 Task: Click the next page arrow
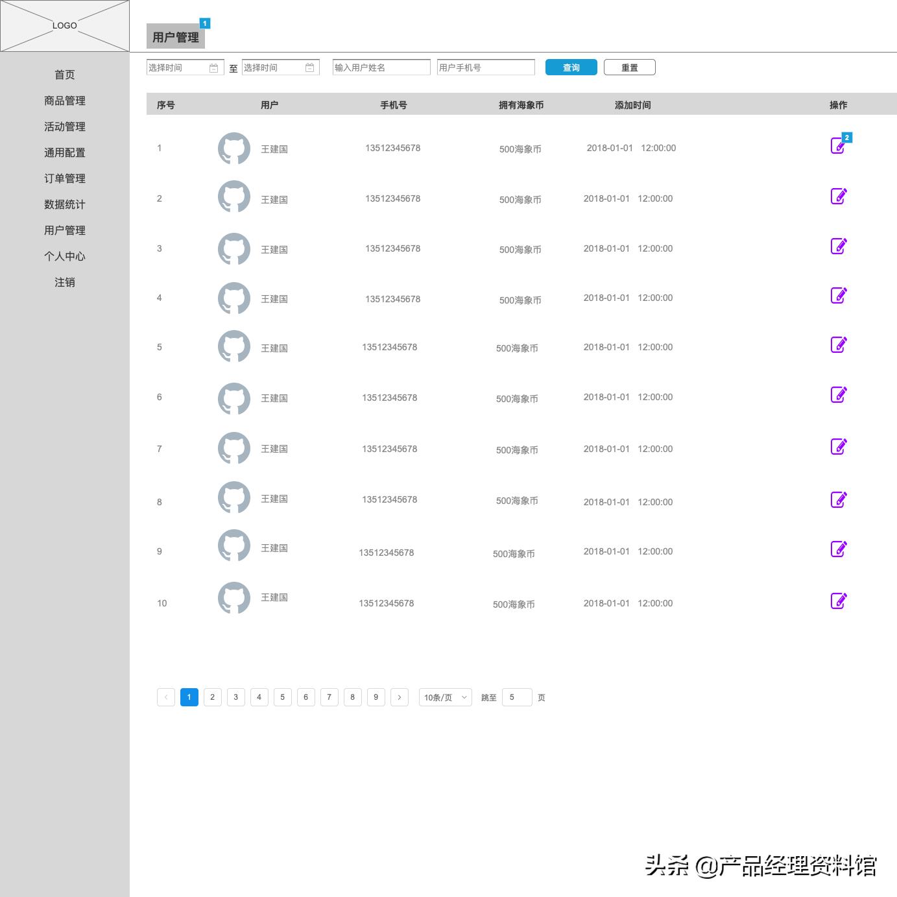click(x=399, y=697)
